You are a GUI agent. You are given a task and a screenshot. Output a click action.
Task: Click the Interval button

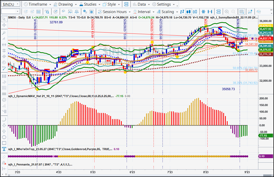[142, 12]
